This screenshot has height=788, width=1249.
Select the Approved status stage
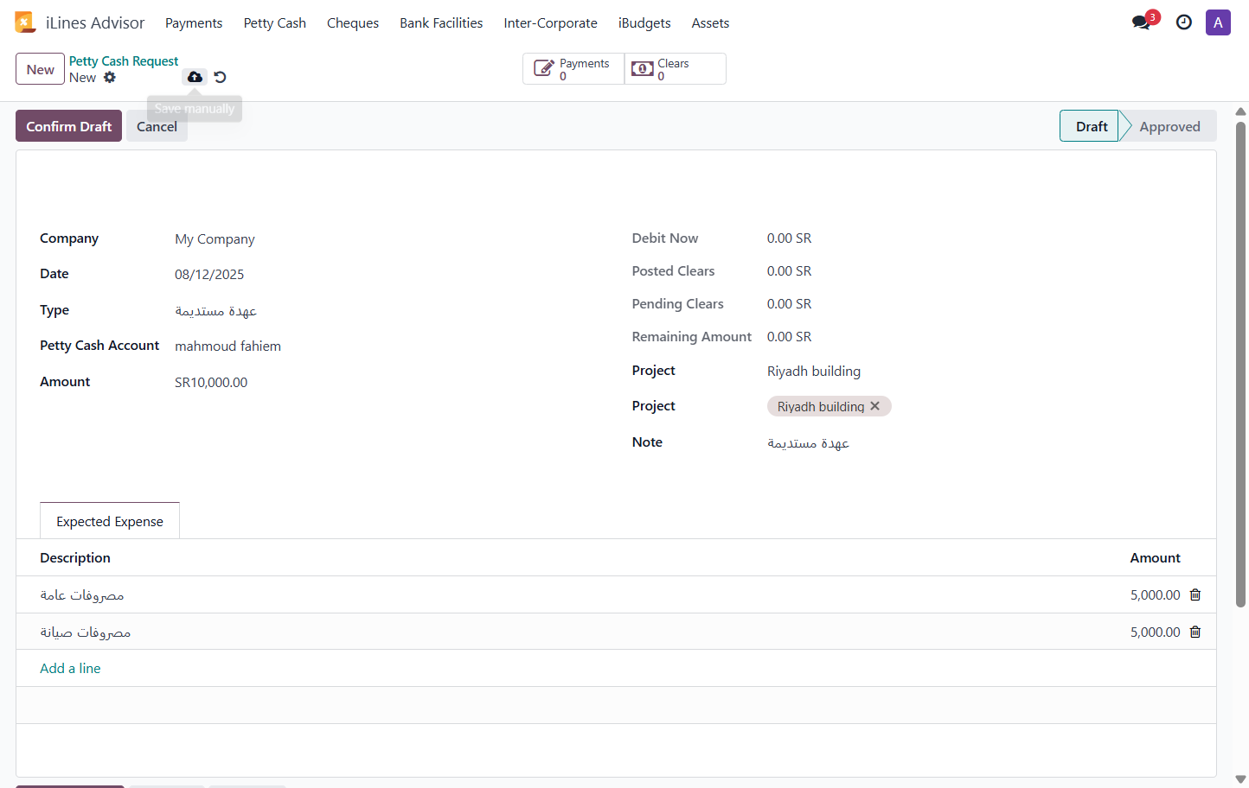(1169, 126)
